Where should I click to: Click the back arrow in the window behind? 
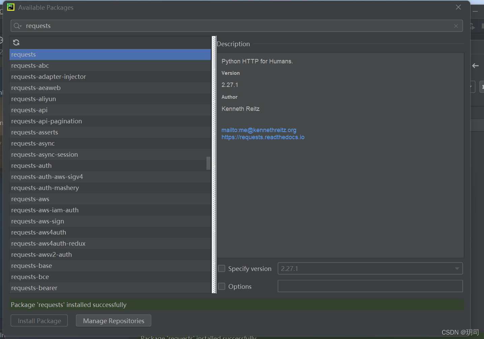pos(476,66)
